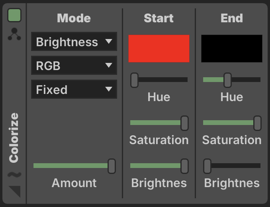Click the End Saturation slider handle
270x207 pixels.
(257, 123)
